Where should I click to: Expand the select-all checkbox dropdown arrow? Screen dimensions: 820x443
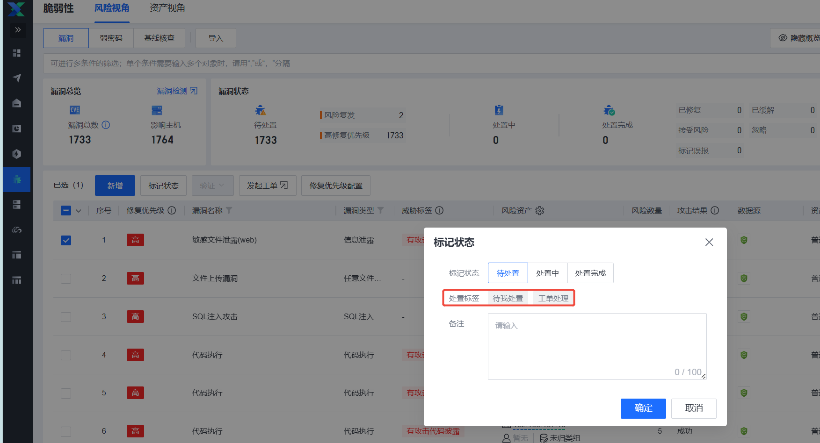(79, 211)
